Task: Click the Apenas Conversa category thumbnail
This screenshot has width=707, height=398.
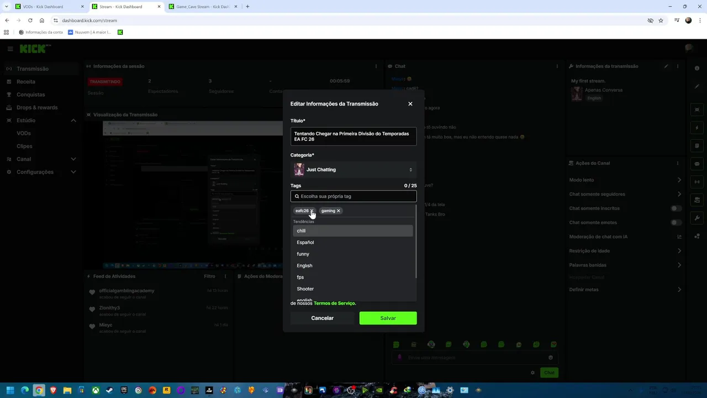Action: (577, 94)
